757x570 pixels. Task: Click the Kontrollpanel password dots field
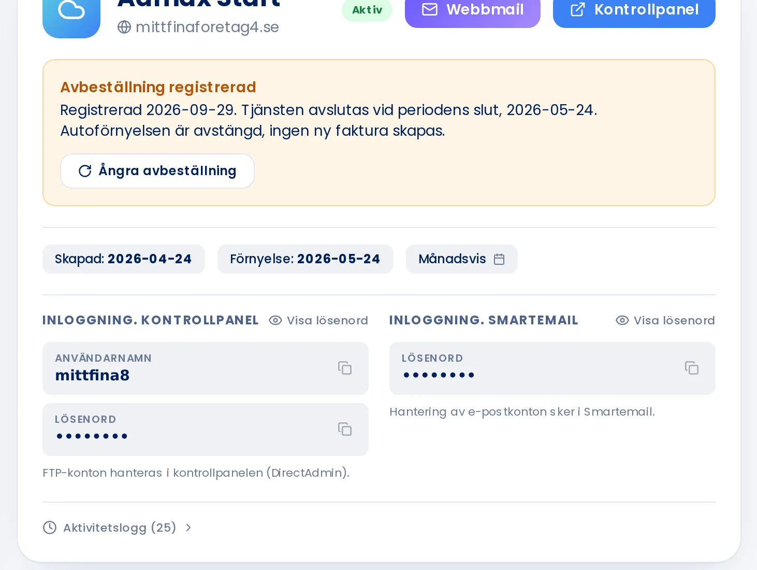pos(206,430)
